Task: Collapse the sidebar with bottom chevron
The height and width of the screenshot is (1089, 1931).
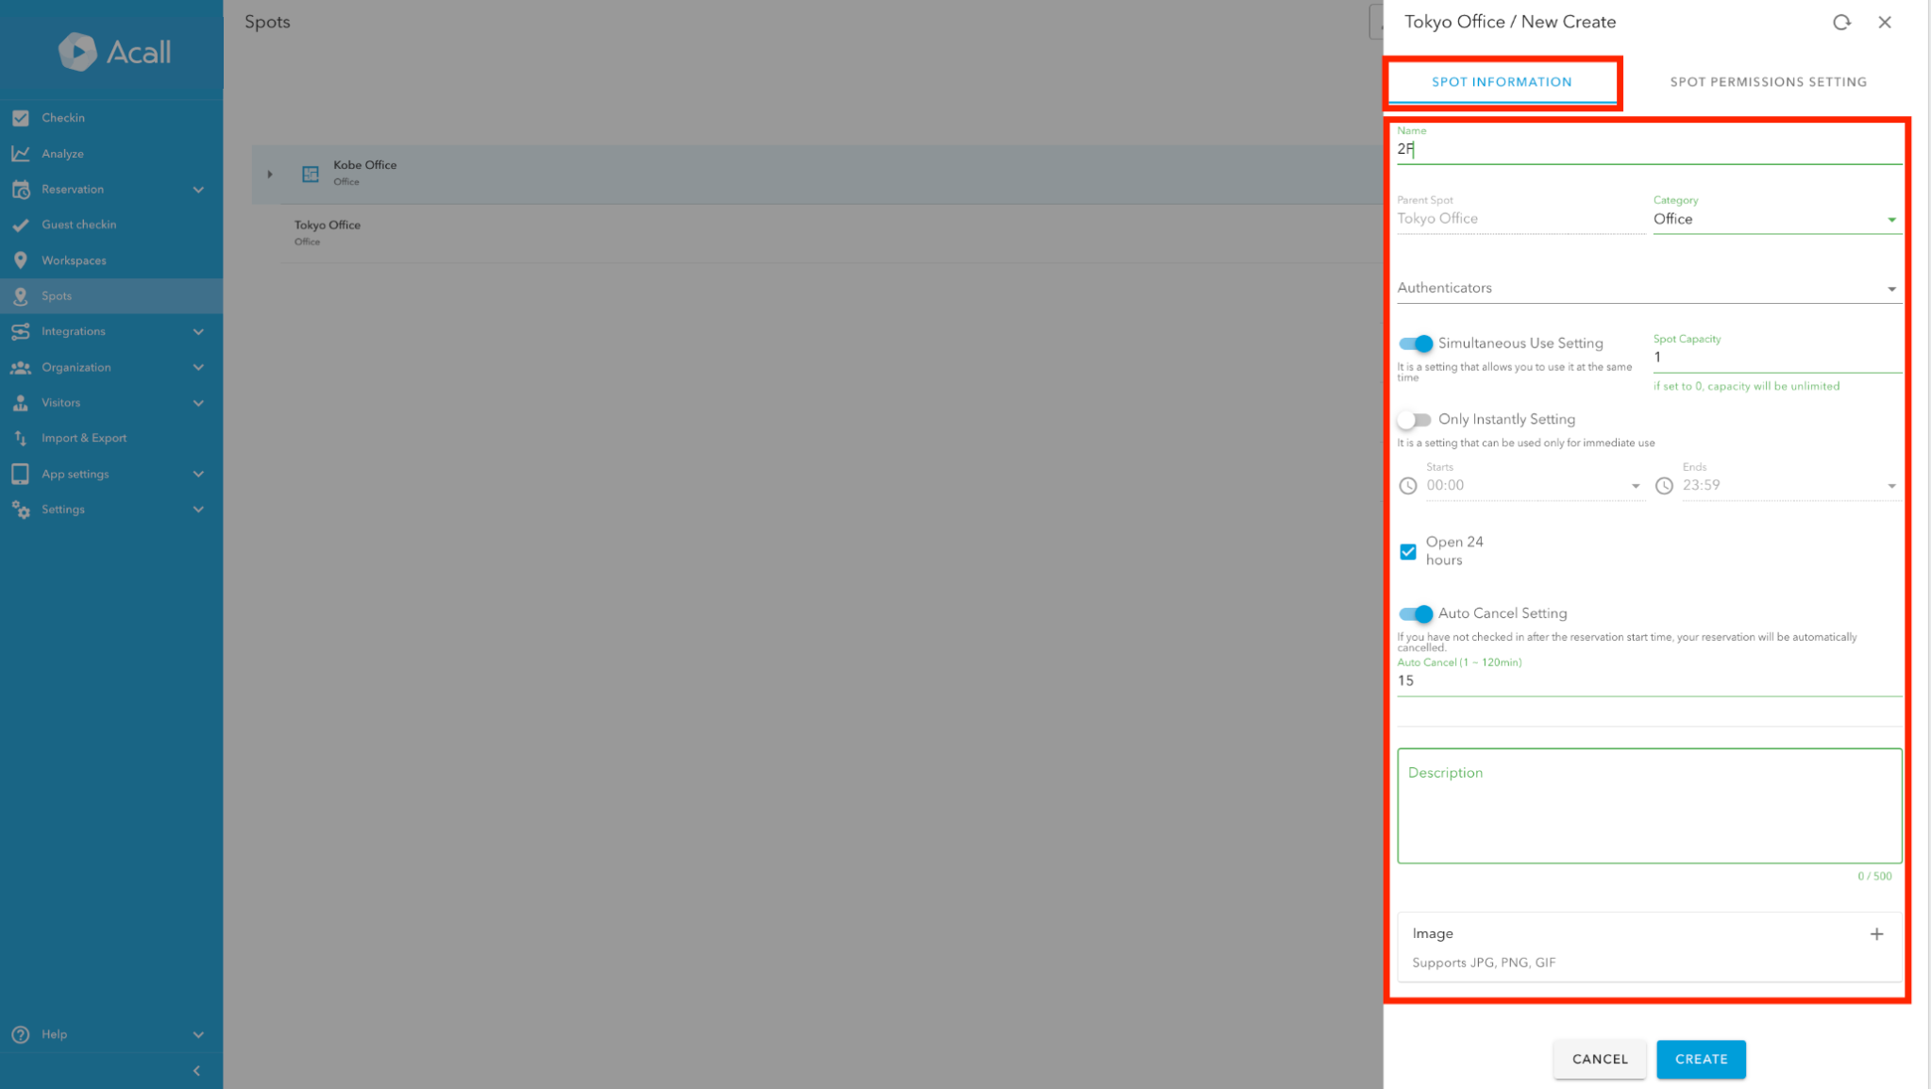Action: point(196,1071)
